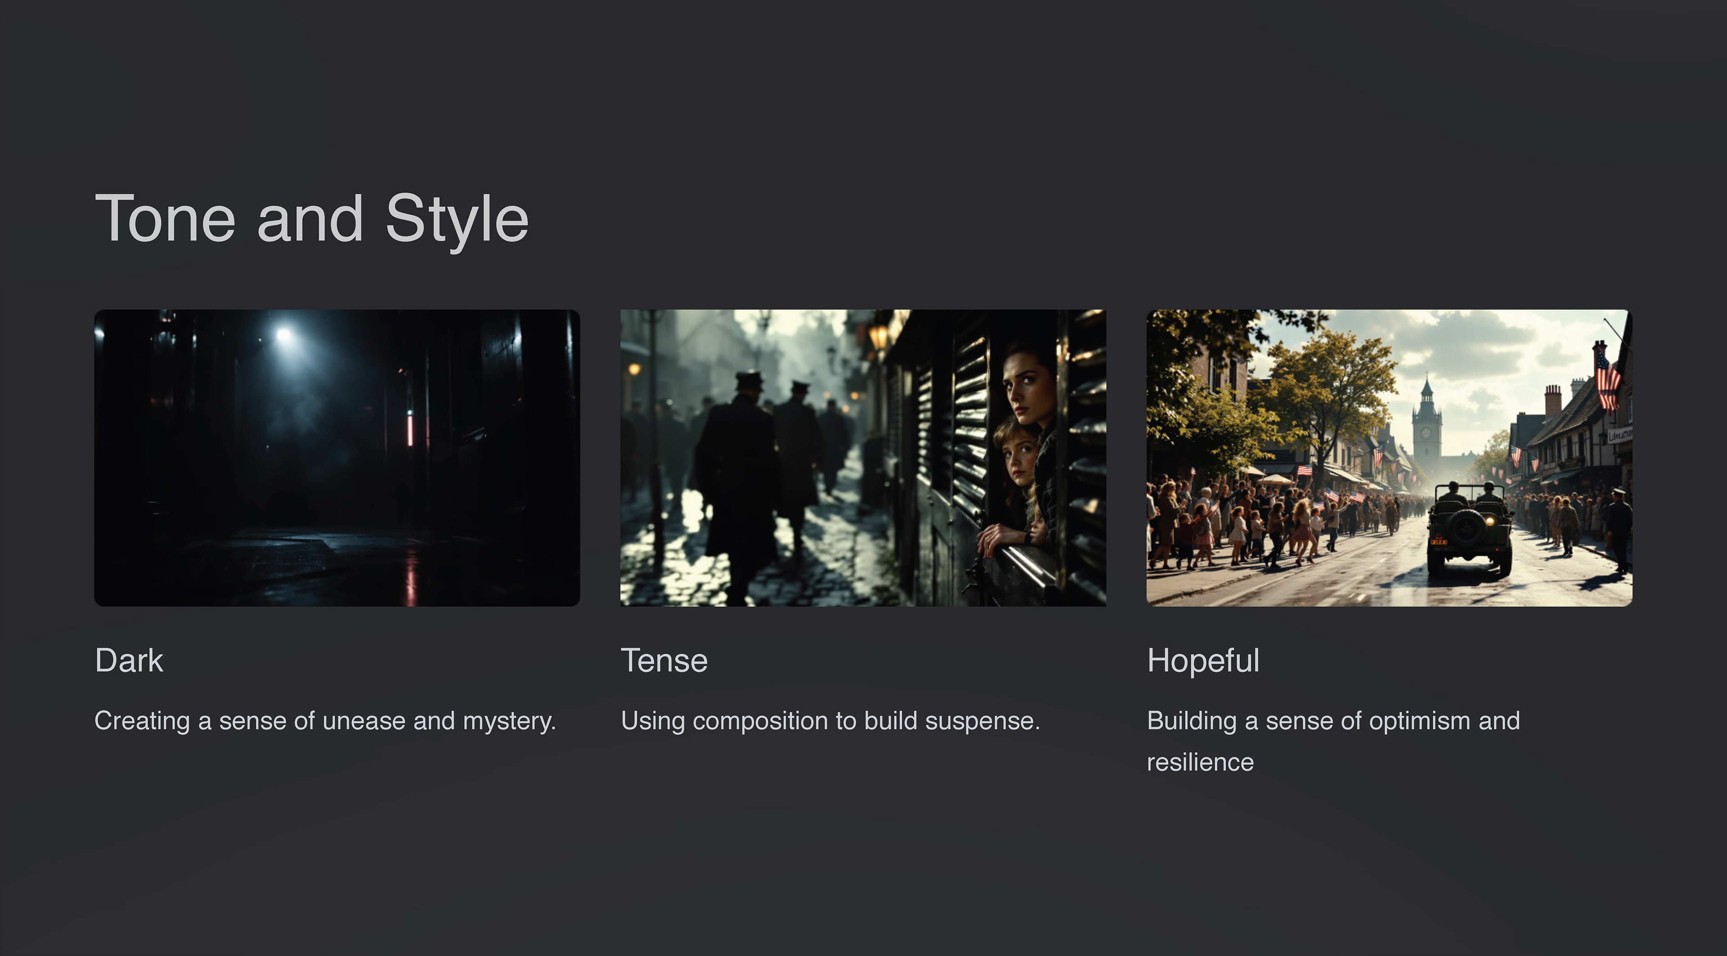
Task: Select the dark alley image thumbnail
Action: click(337, 458)
